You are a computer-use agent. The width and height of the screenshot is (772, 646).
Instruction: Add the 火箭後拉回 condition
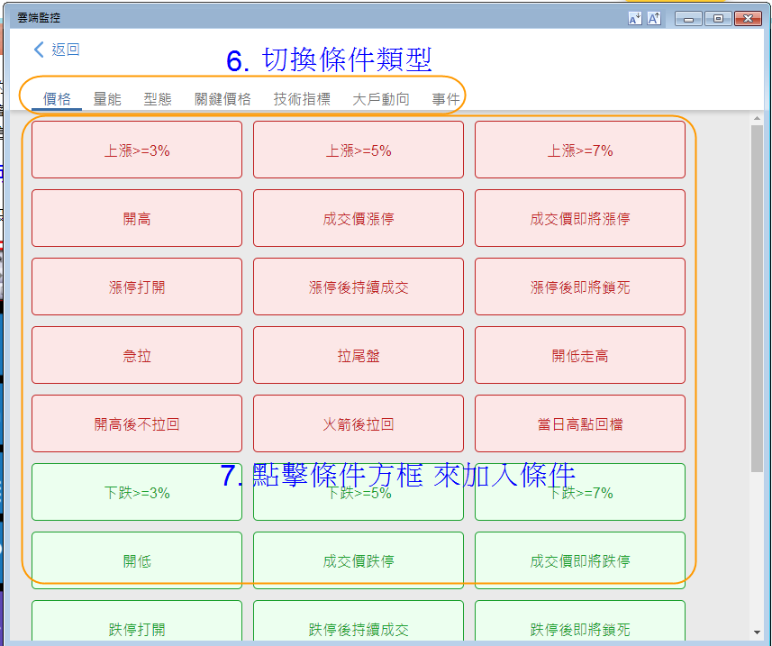pyautogui.click(x=359, y=424)
